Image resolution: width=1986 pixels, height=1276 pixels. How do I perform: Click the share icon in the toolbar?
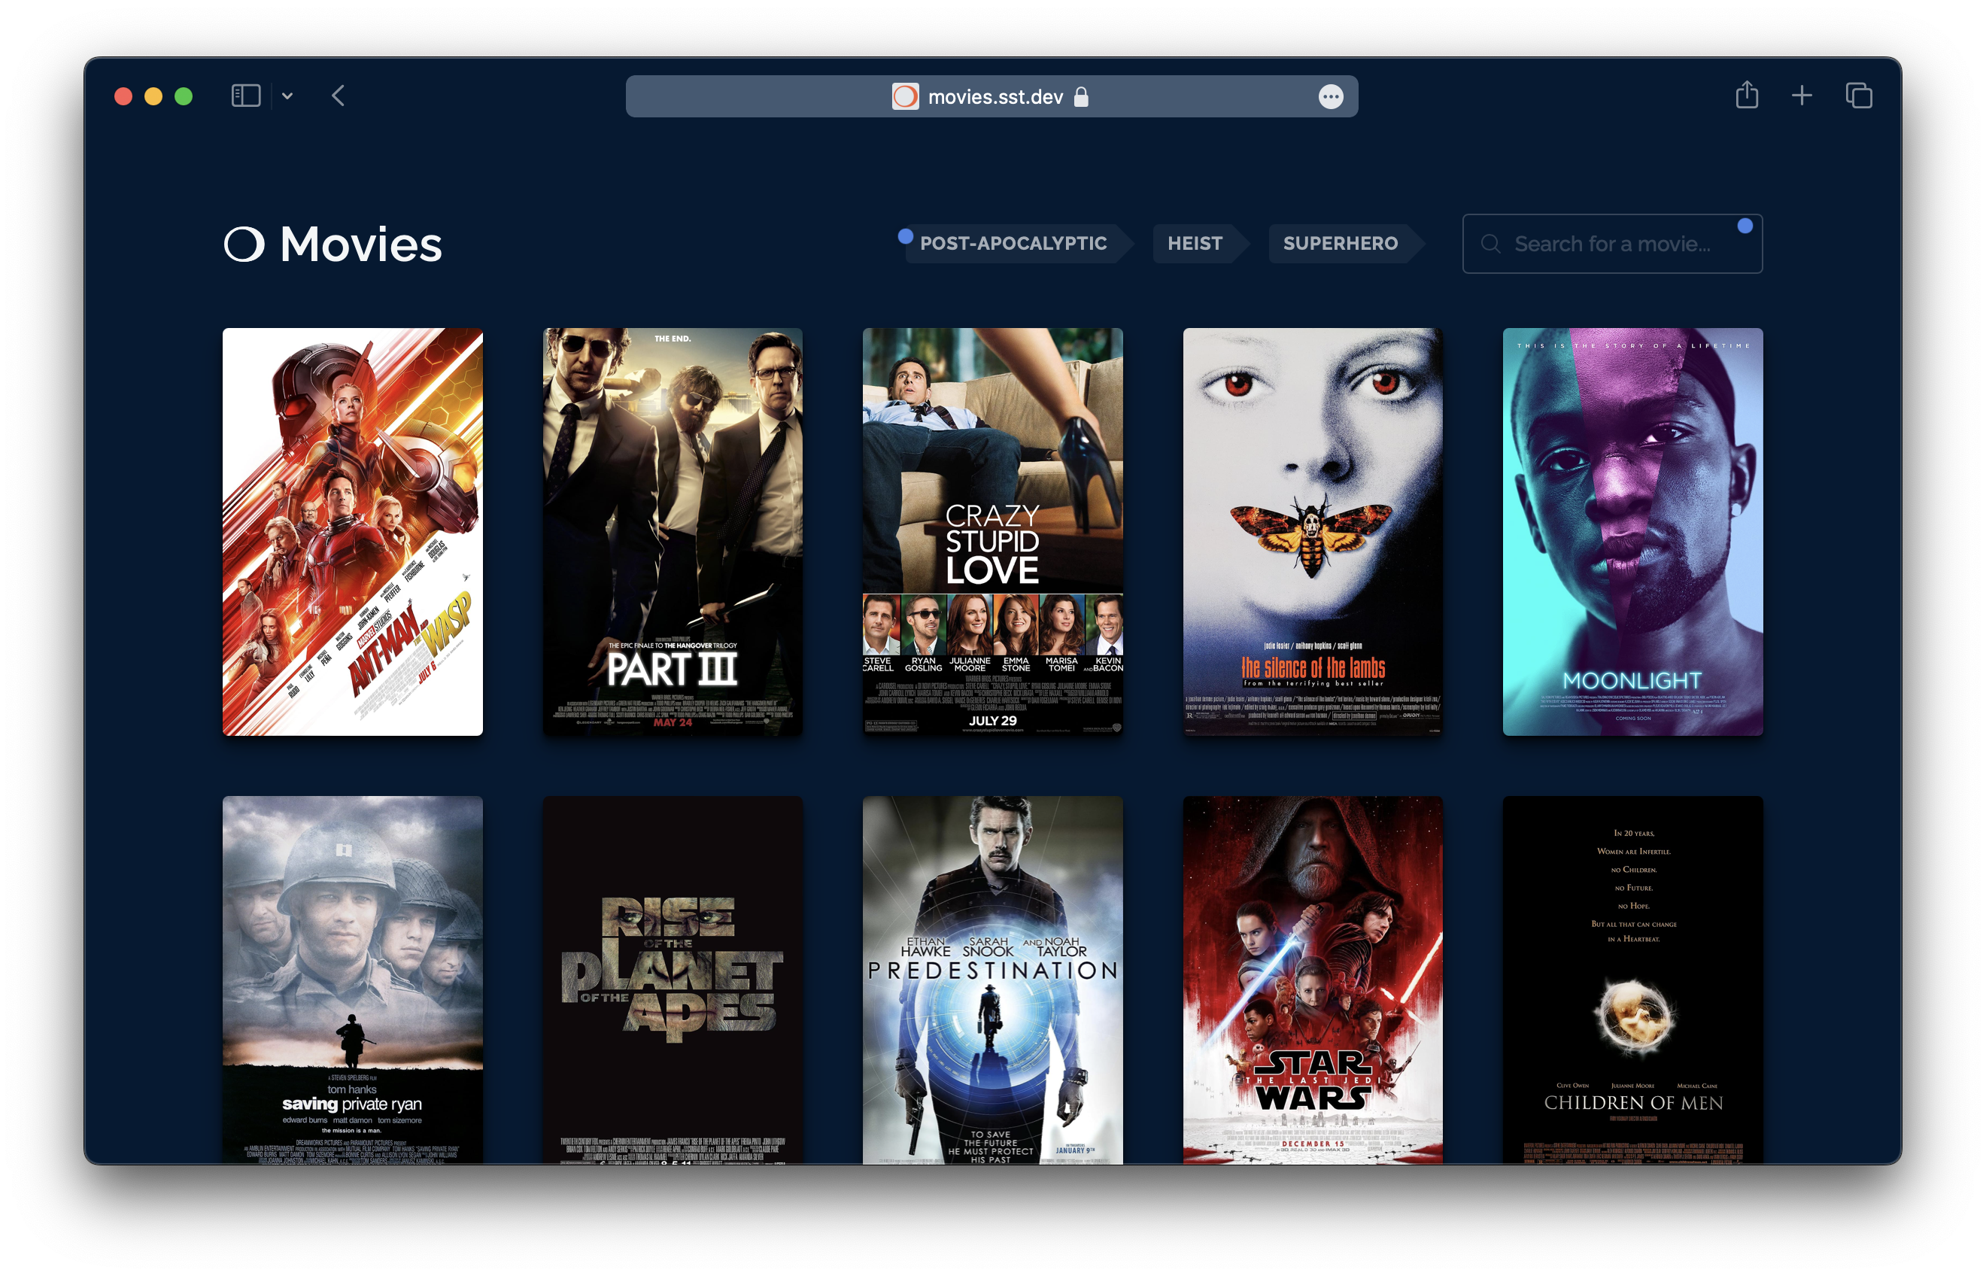tap(1748, 96)
